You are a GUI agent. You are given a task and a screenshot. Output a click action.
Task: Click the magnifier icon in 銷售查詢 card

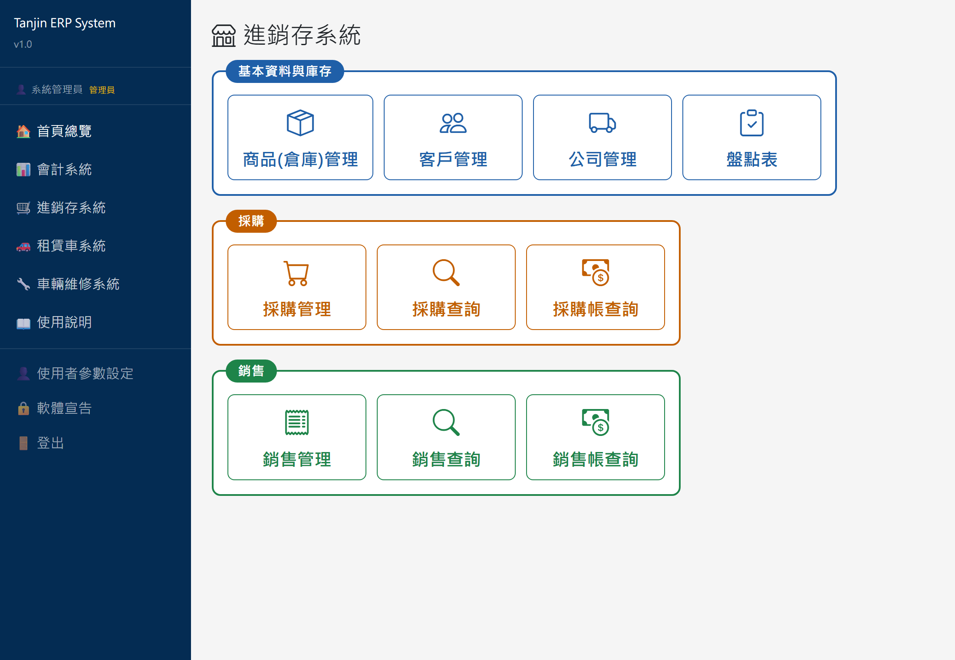pyautogui.click(x=446, y=422)
